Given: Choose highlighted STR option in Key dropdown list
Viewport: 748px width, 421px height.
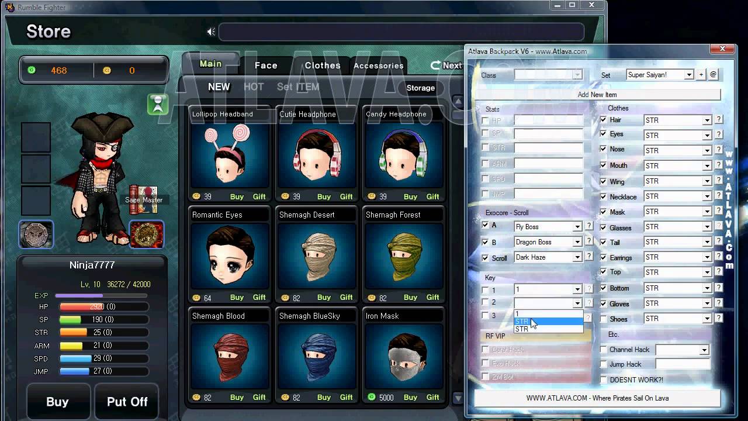Looking at the screenshot, I should coord(548,322).
